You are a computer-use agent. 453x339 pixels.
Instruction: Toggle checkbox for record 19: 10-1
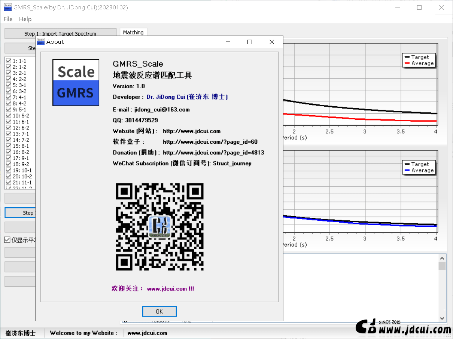[x=9, y=170]
